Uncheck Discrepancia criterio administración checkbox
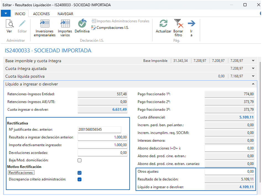263x196 pixels. 79,180
